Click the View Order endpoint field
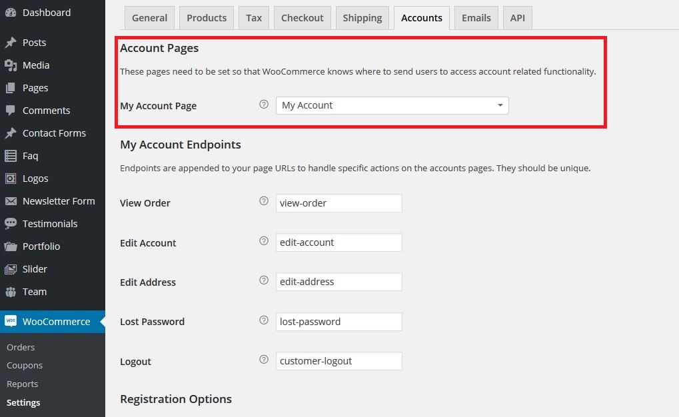The width and height of the screenshot is (679, 417). tap(339, 203)
